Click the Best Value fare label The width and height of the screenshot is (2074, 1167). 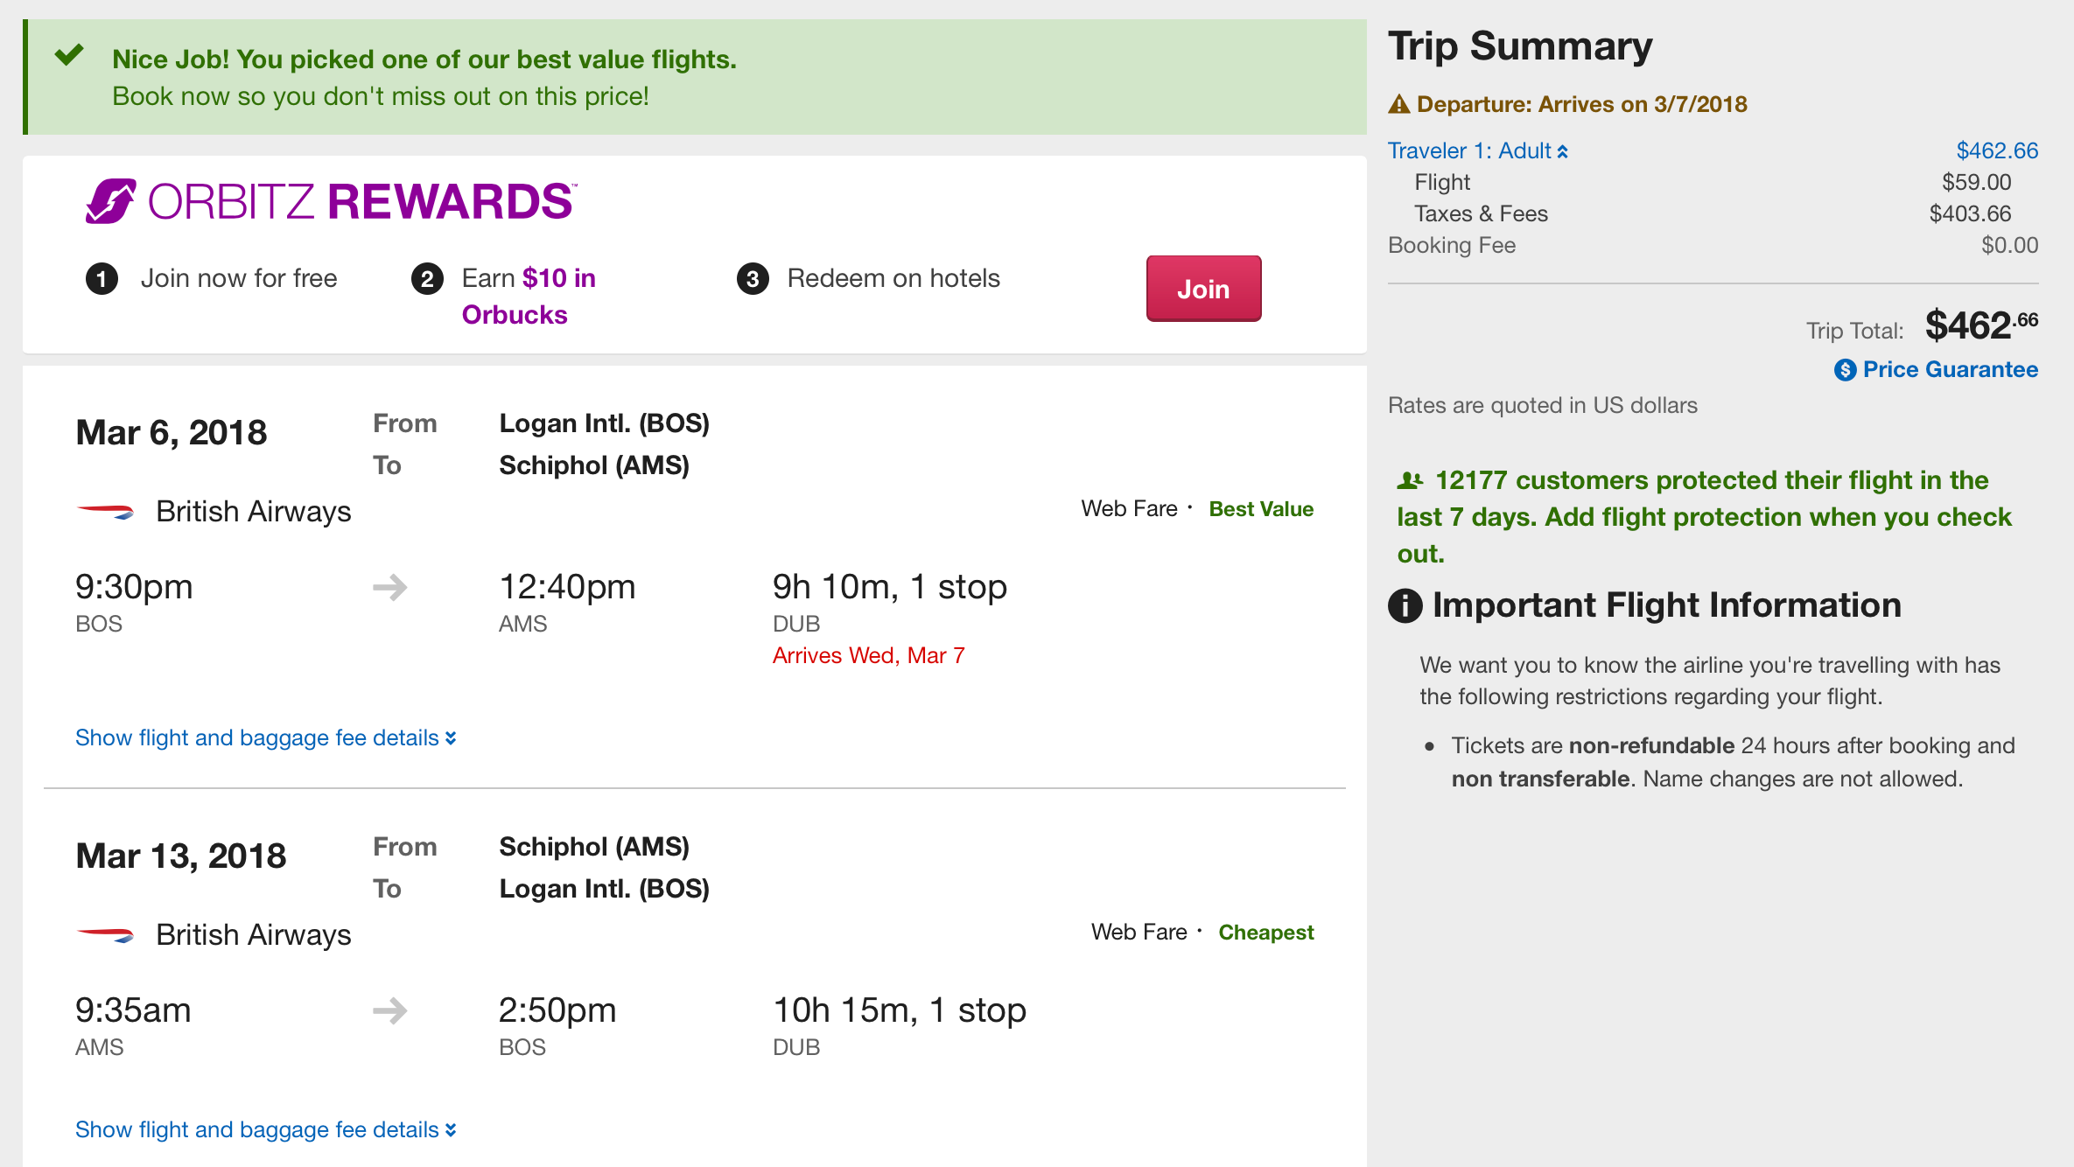tap(1261, 509)
